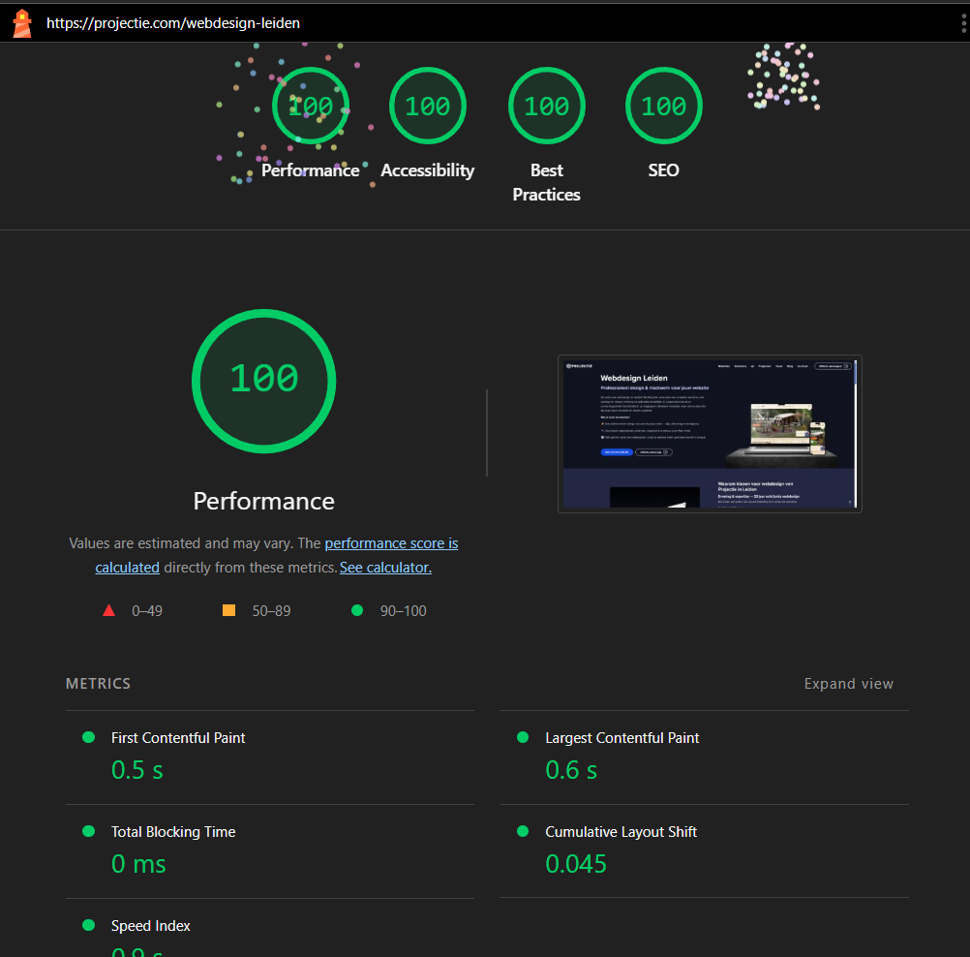Open the Webdesign Leiden screenshot thumbnail
The height and width of the screenshot is (957, 970).
pos(710,433)
